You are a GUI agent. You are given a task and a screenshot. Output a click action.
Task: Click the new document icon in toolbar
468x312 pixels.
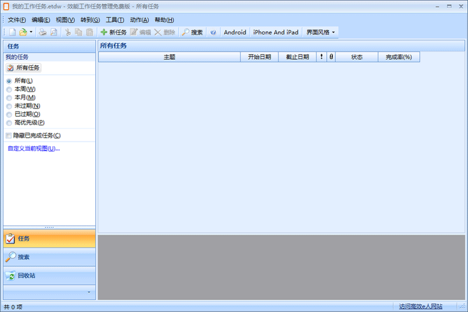click(12, 32)
